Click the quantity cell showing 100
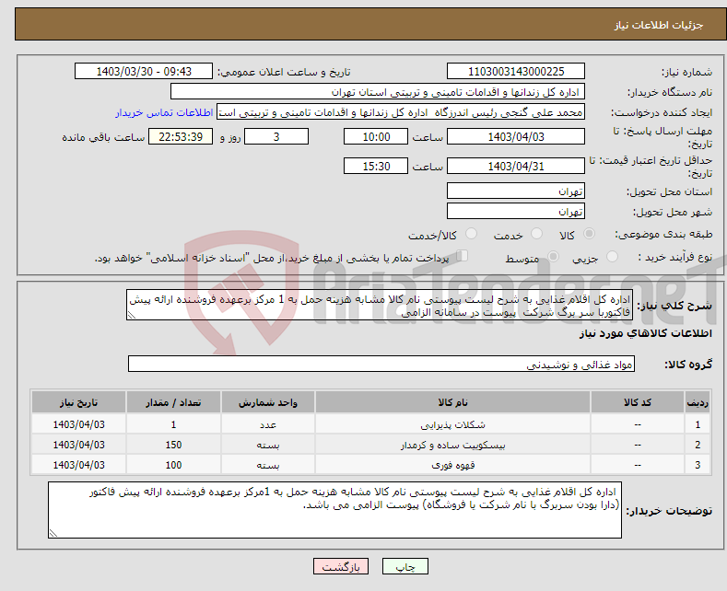 (x=173, y=465)
